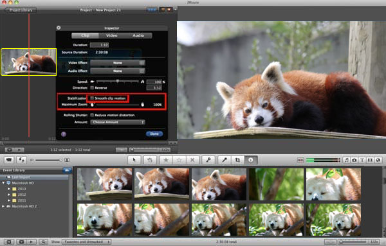Select the arrow selection tool

(134, 160)
